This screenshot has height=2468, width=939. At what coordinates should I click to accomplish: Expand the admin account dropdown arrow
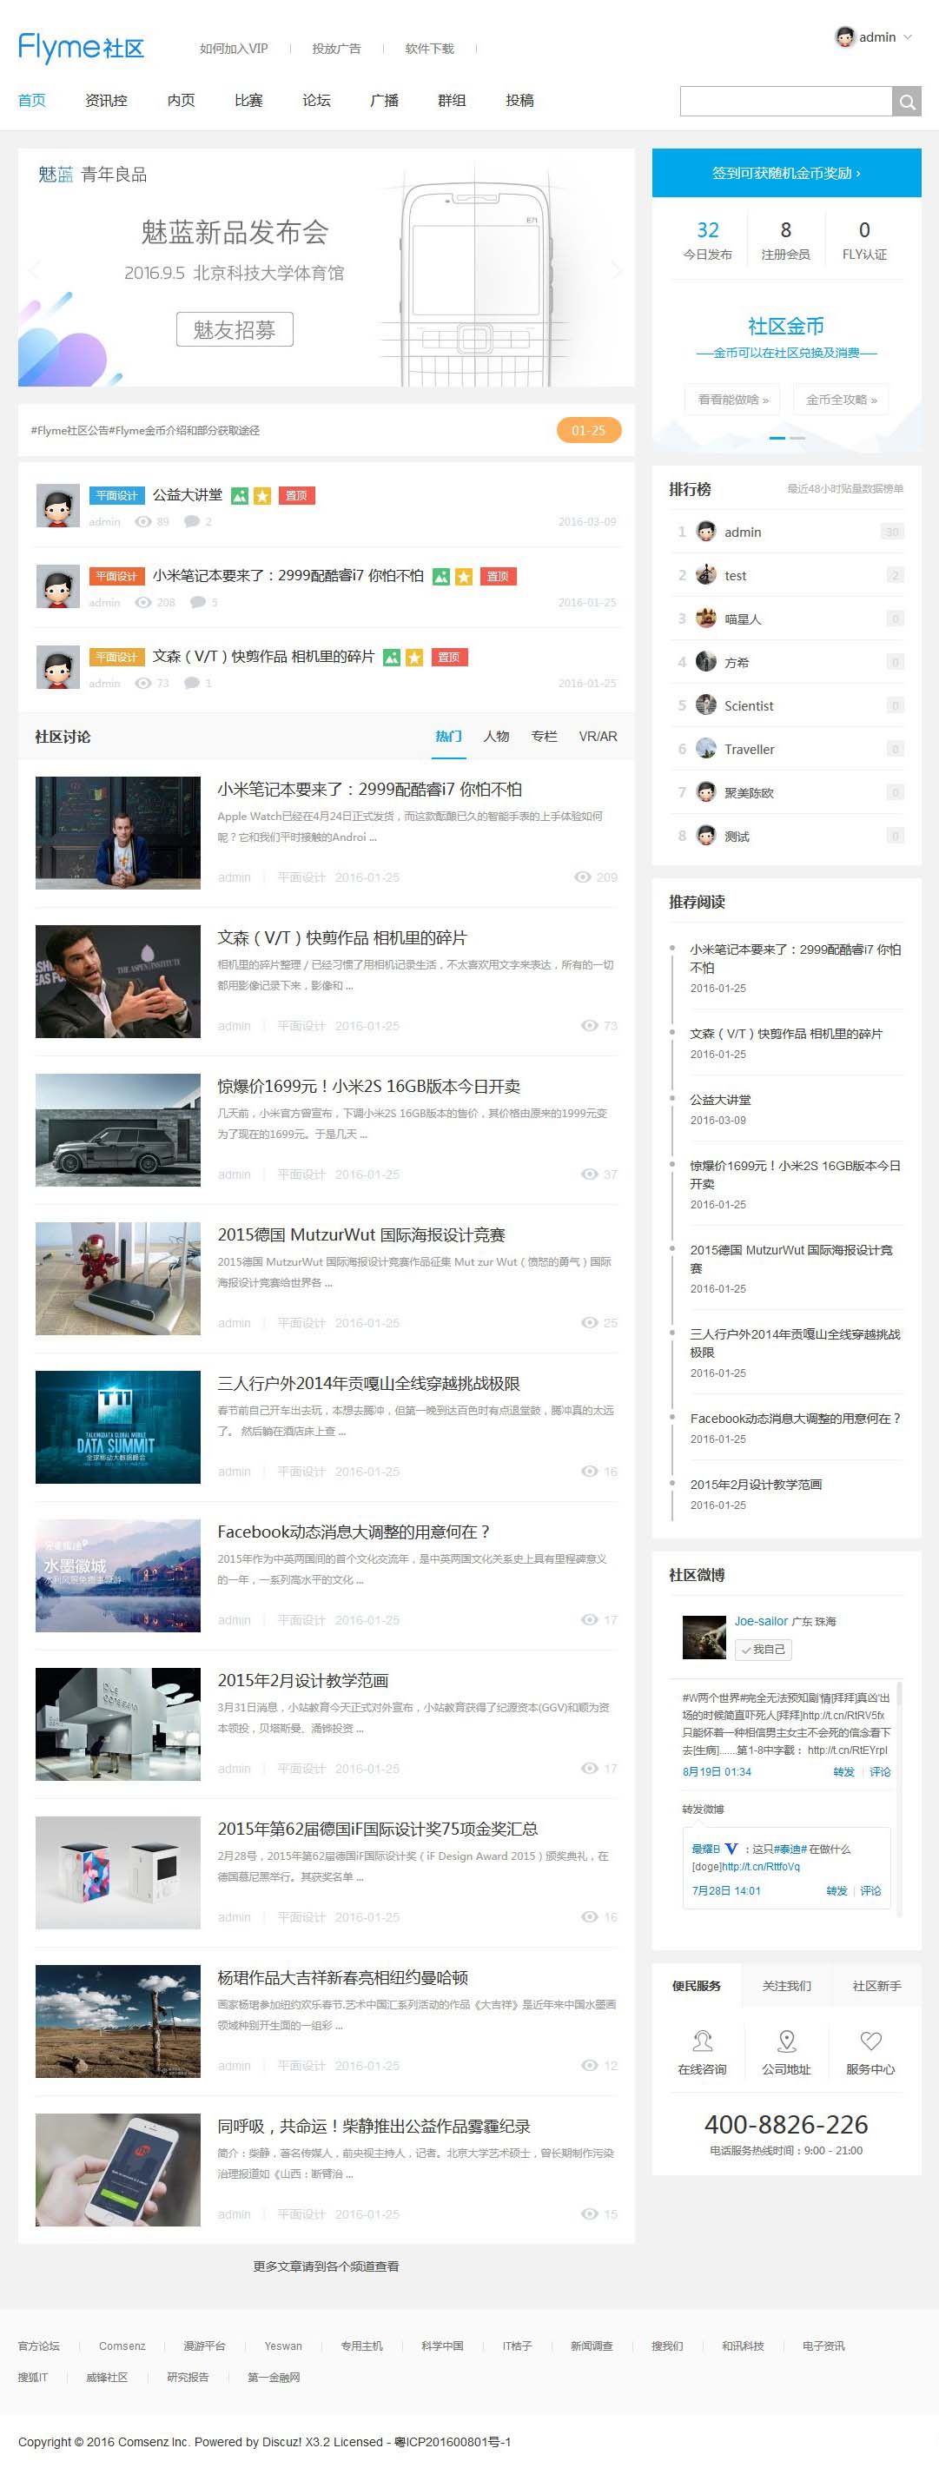[908, 37]
